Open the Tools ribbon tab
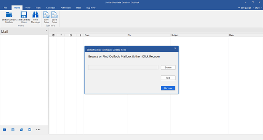The image size is (263, 140). pos(38,8)
